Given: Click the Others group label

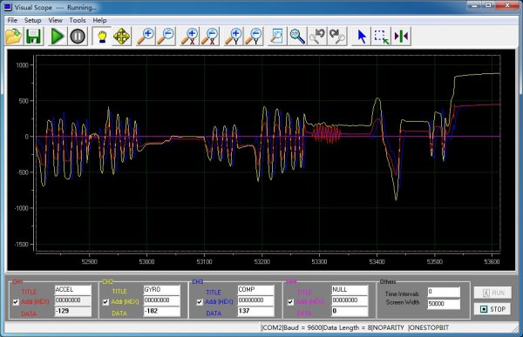Looking at the screenshot, I should (x=388, y=282).
